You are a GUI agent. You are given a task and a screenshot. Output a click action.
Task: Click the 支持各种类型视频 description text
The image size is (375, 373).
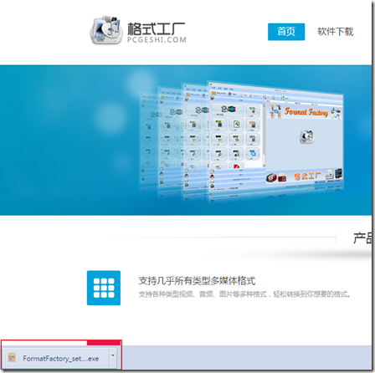click(x=244, y=294)
